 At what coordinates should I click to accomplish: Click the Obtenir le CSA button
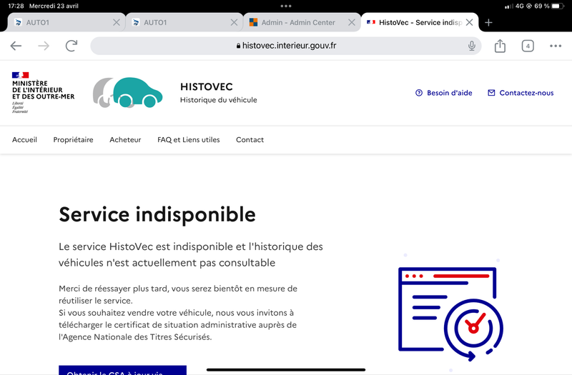click(x=122, y=370)
